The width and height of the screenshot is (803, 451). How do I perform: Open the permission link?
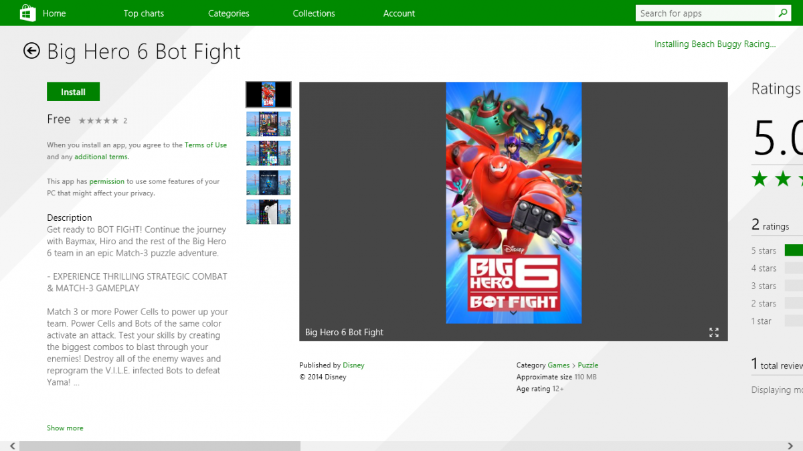pyautogui.click(x=107, y=181)
